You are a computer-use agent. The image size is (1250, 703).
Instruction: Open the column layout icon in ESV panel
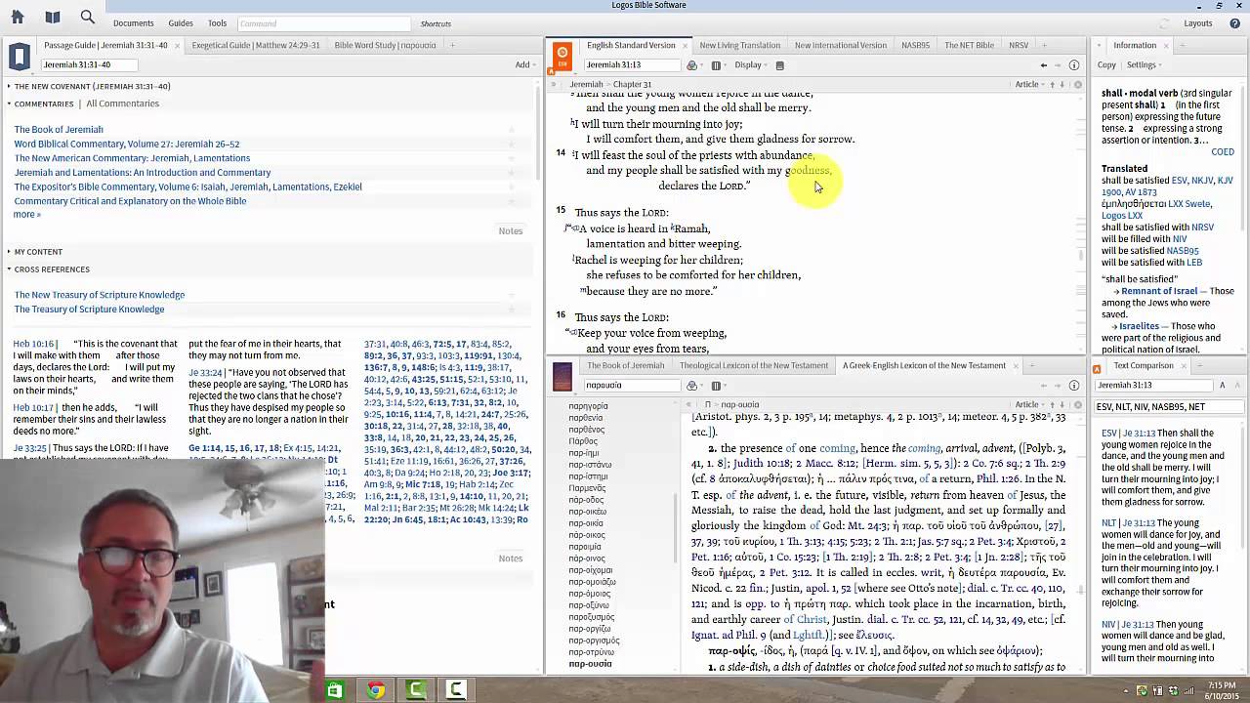pyautogui.click(x=716, y=65)
